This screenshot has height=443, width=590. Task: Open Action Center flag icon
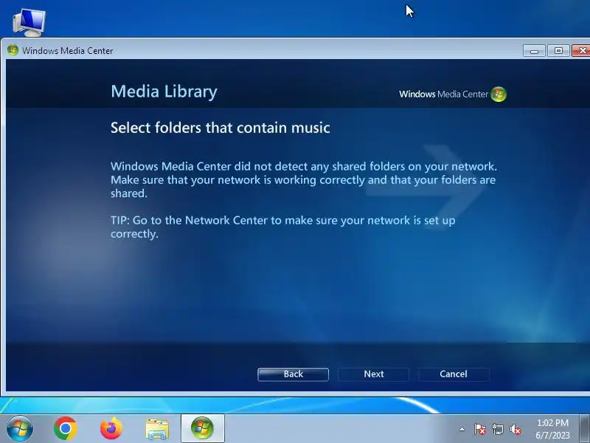pos(480,429)
